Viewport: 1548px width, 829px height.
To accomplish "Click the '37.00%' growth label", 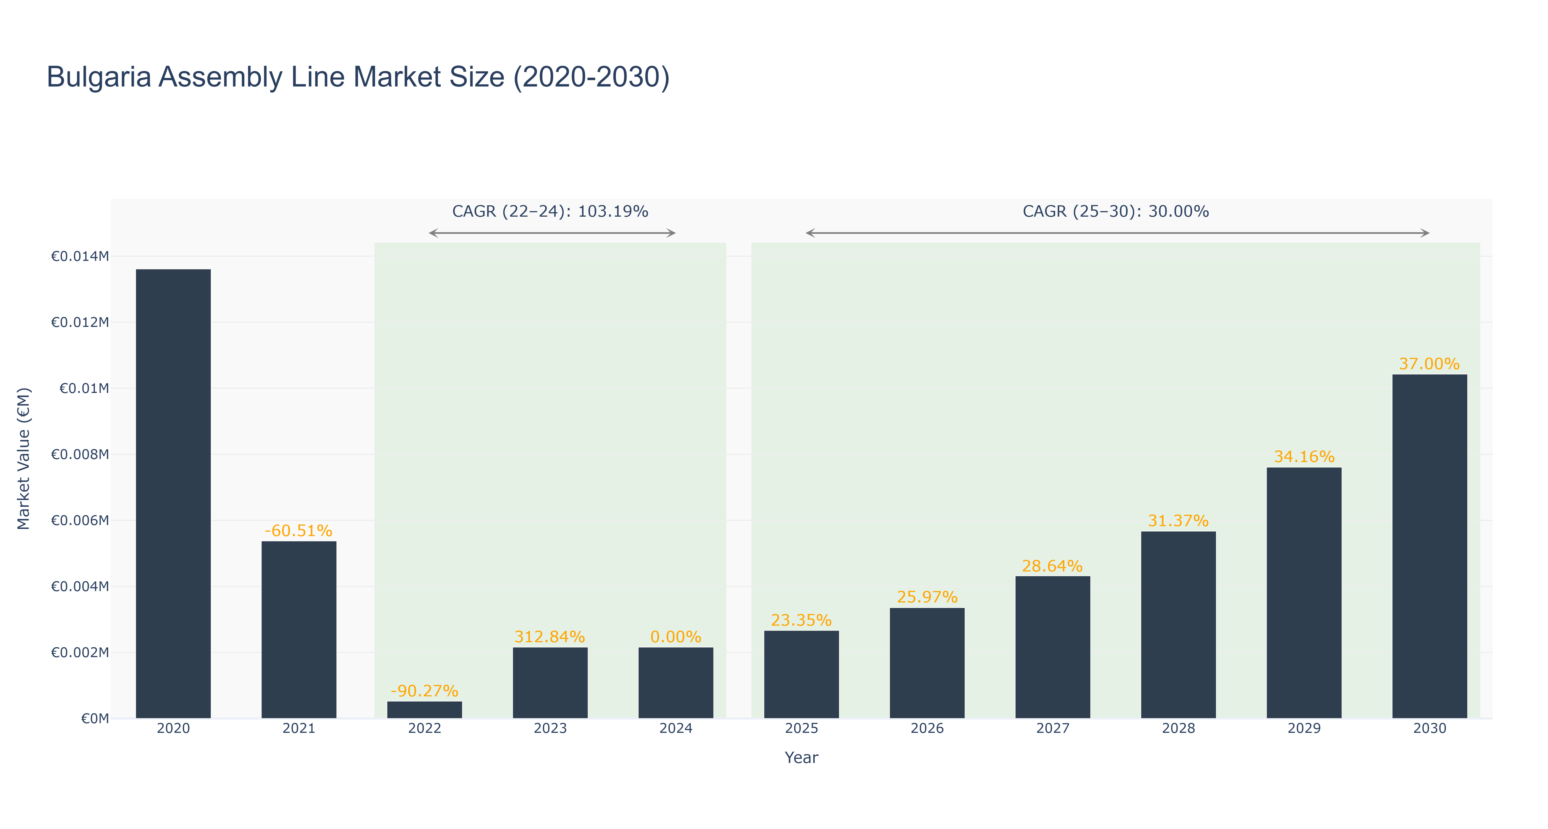I will [x=1429, y=363].
